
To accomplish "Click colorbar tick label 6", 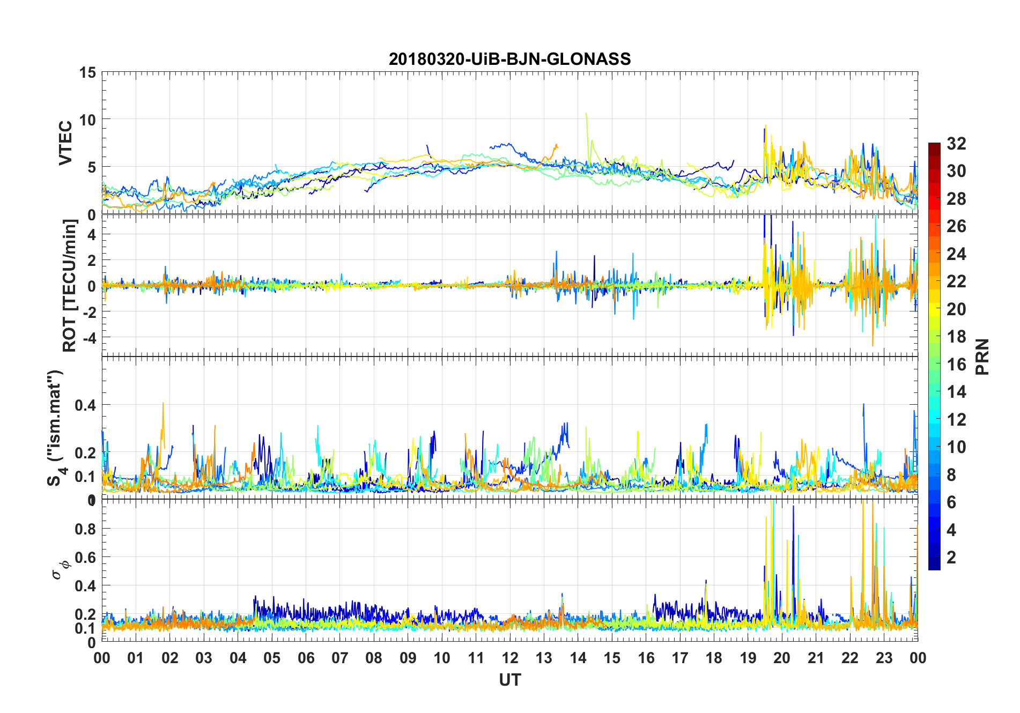I will click(951, 502).
